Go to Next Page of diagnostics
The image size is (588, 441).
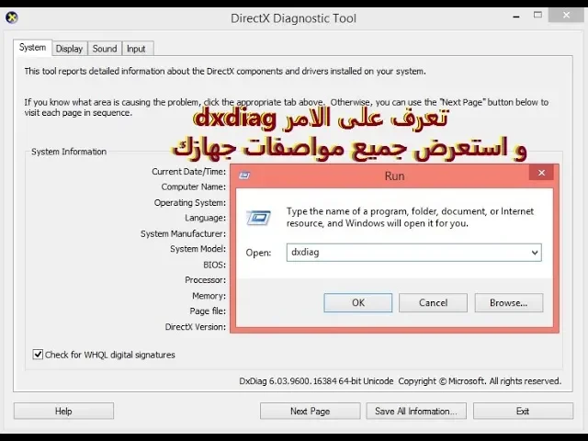[310, 412]
